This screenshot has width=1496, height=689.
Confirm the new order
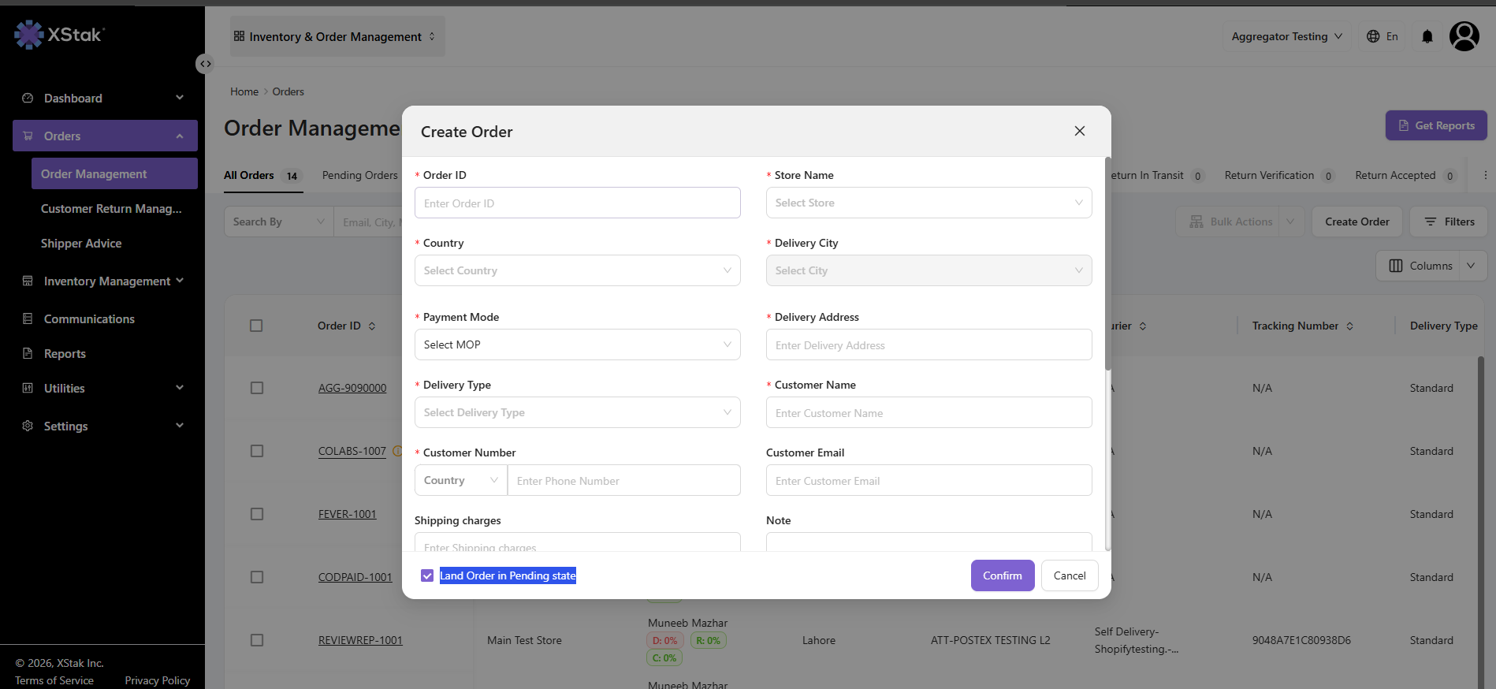[1003, 575]
